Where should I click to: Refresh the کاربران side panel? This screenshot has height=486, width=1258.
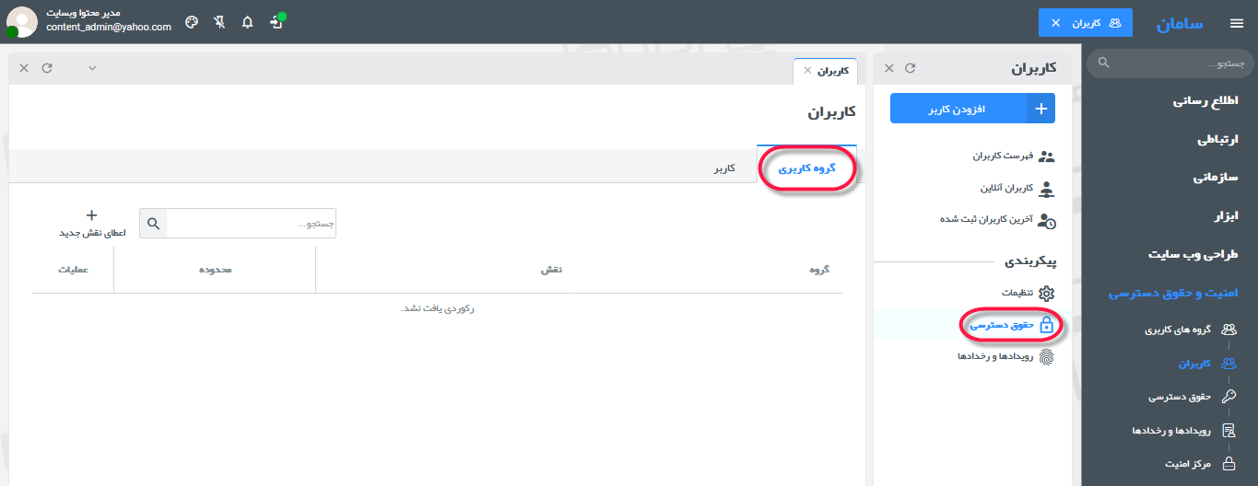tap(910, 68)
